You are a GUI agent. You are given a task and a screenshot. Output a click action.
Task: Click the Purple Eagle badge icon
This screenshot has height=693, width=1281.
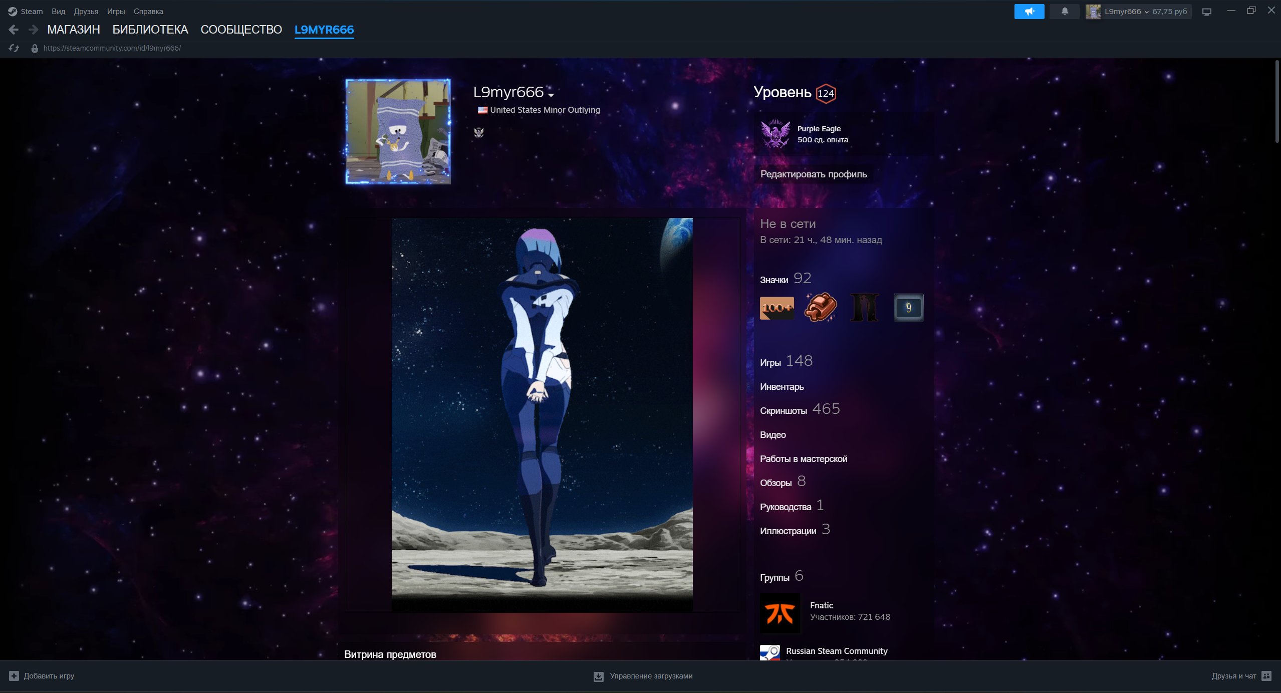776,134
